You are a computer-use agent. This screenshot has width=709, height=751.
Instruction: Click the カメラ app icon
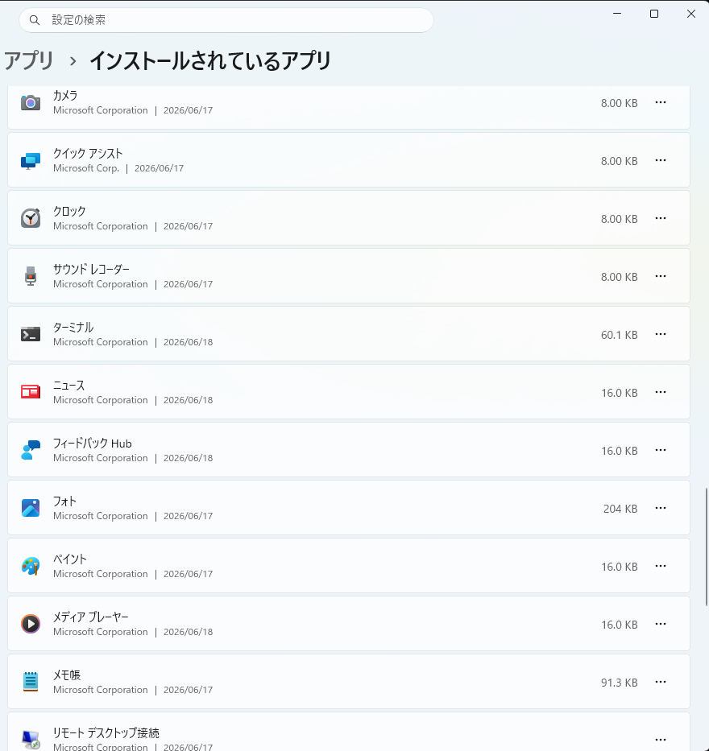(30, 102)
